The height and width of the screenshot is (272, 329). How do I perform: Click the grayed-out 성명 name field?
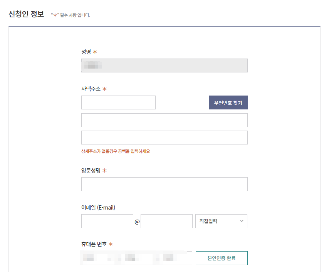[164, 65]
